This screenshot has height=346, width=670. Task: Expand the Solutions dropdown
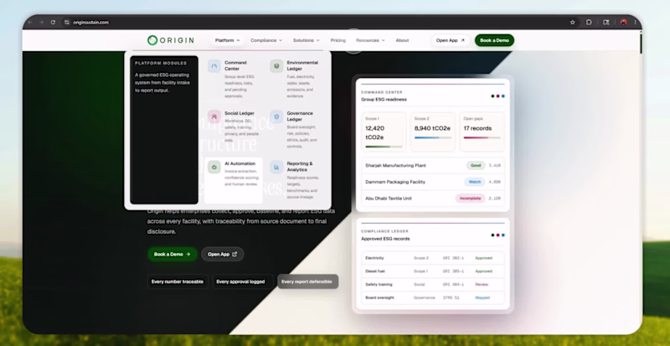(306, 40)
